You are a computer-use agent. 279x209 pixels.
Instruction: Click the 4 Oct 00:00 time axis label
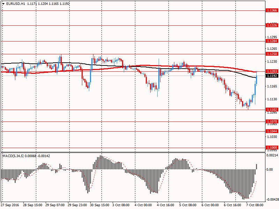click(x=143, y=205)
